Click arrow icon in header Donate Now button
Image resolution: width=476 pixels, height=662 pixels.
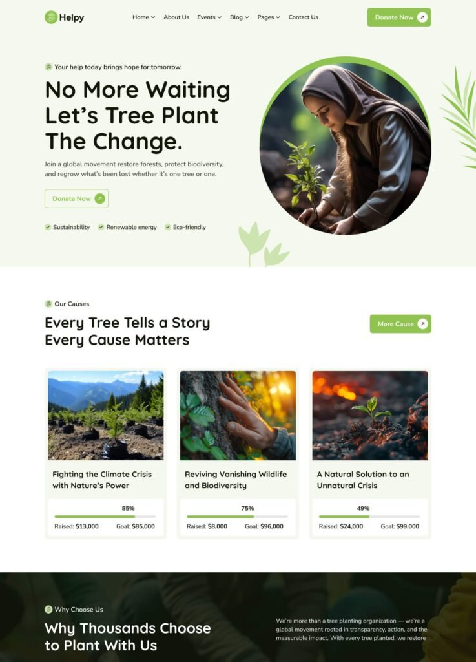coord(422,17)
